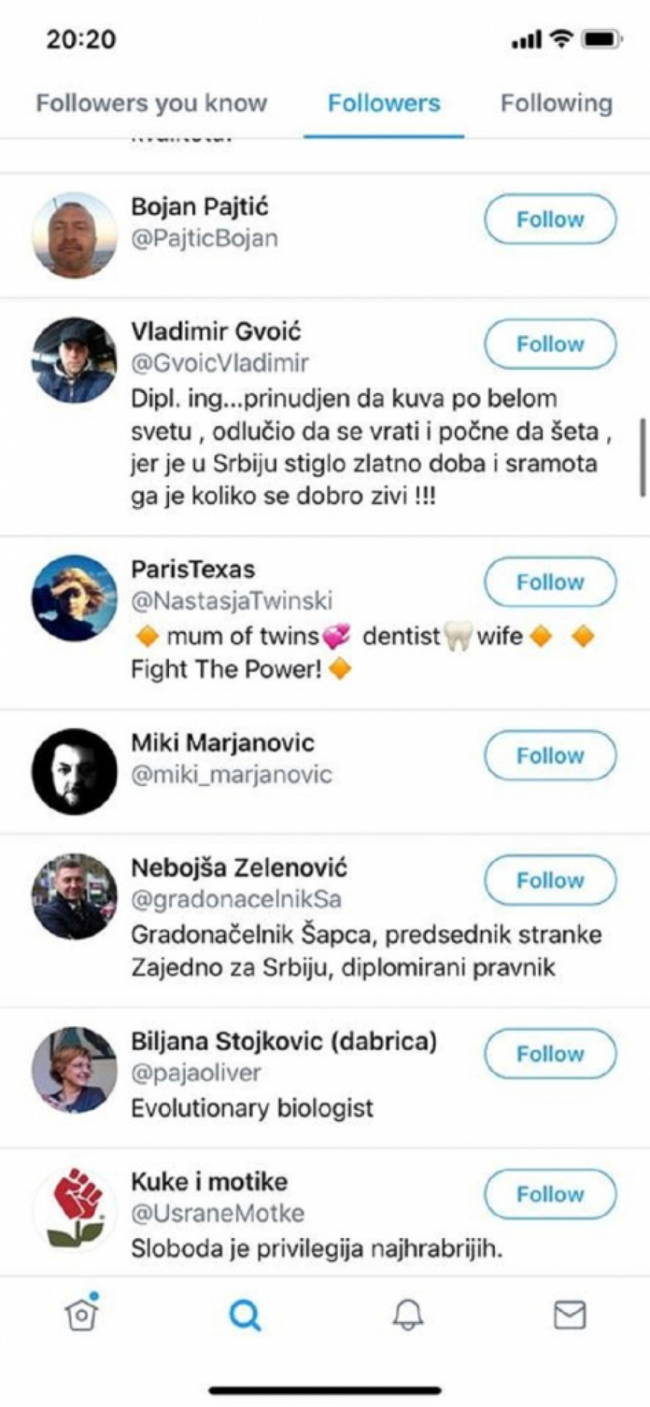650x1407 pixels.
Task: Switch to the Following tab
Action: 556,103
